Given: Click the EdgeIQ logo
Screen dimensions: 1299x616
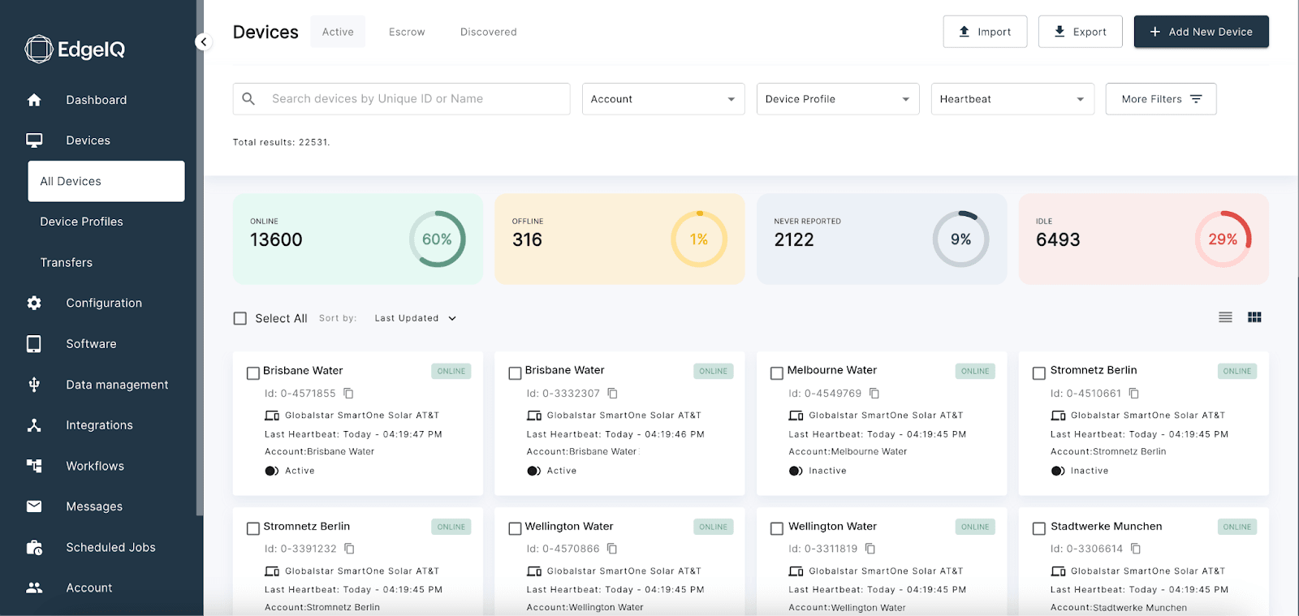Looking at the screenshot, I should [75, 50].
